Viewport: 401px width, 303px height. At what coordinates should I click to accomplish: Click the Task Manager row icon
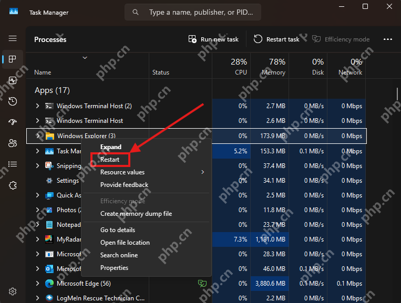pos(49,151)
